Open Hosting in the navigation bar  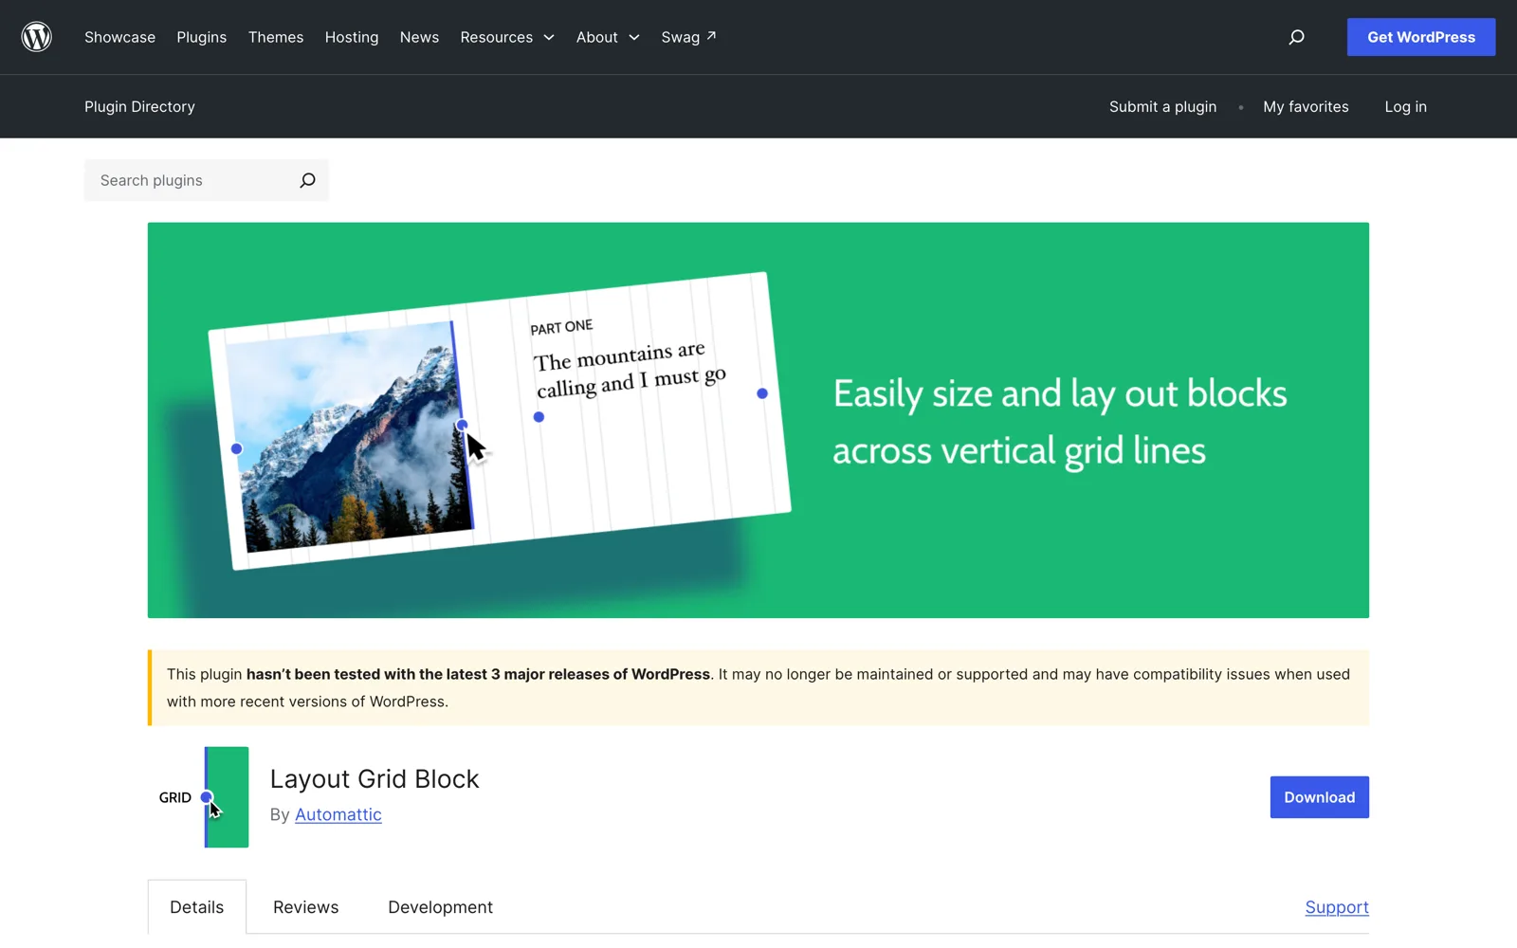(x=352, y=37)
